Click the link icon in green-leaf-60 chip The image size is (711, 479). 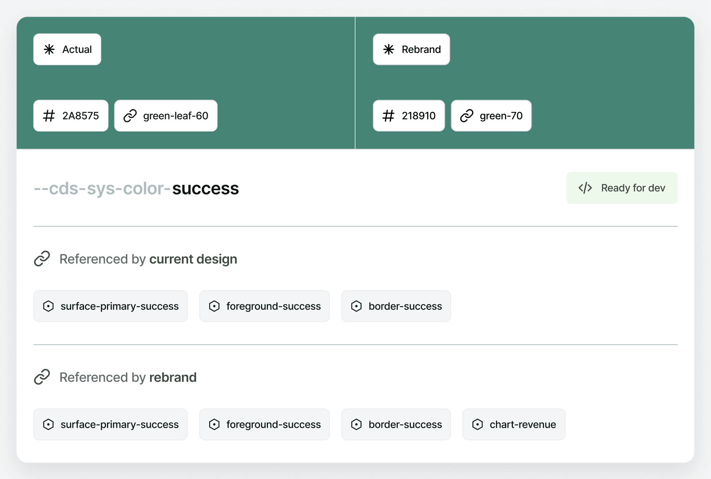click(130, 116)
